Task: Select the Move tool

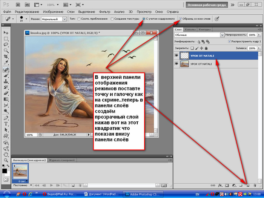Action: [6, 32]
